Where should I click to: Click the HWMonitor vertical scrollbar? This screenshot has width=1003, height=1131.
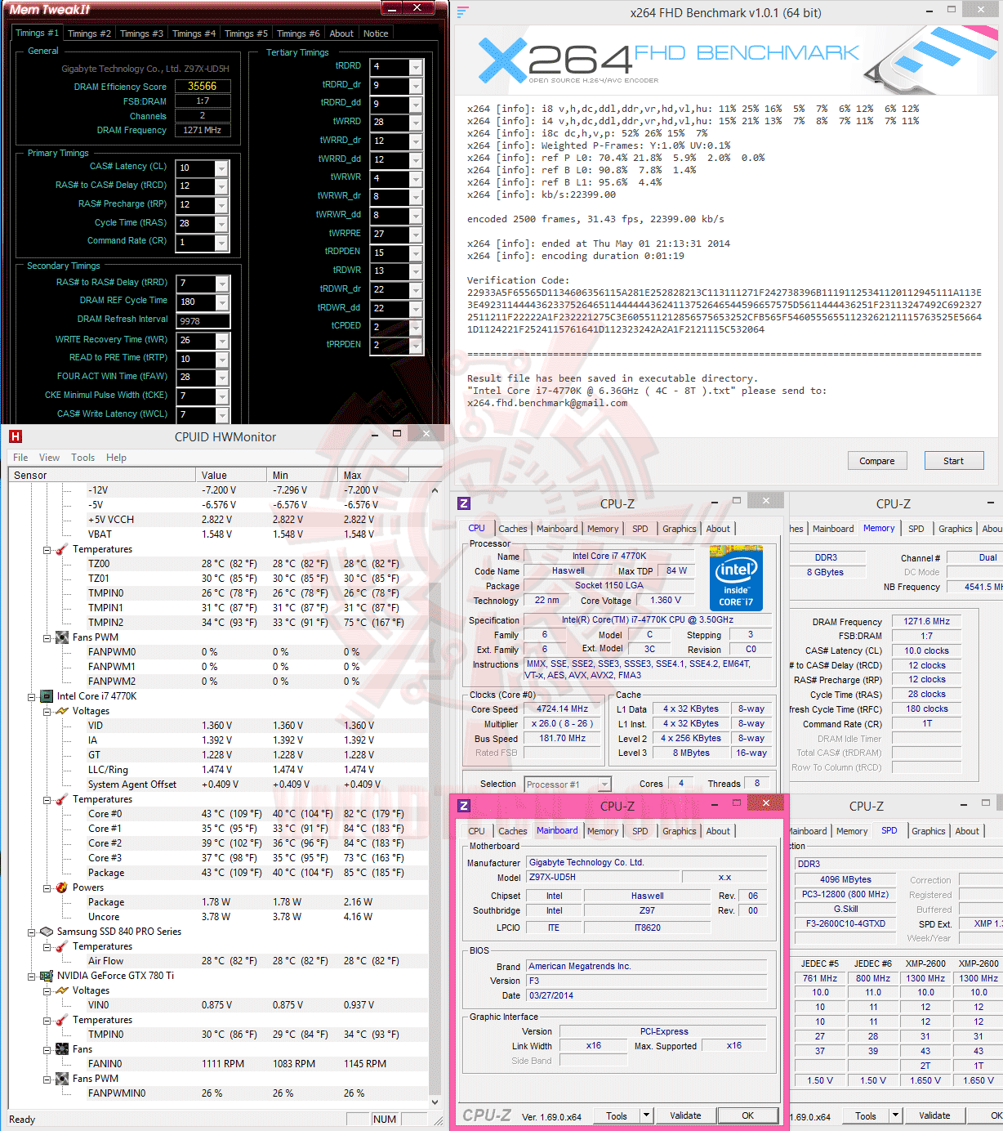coord(435,797)
